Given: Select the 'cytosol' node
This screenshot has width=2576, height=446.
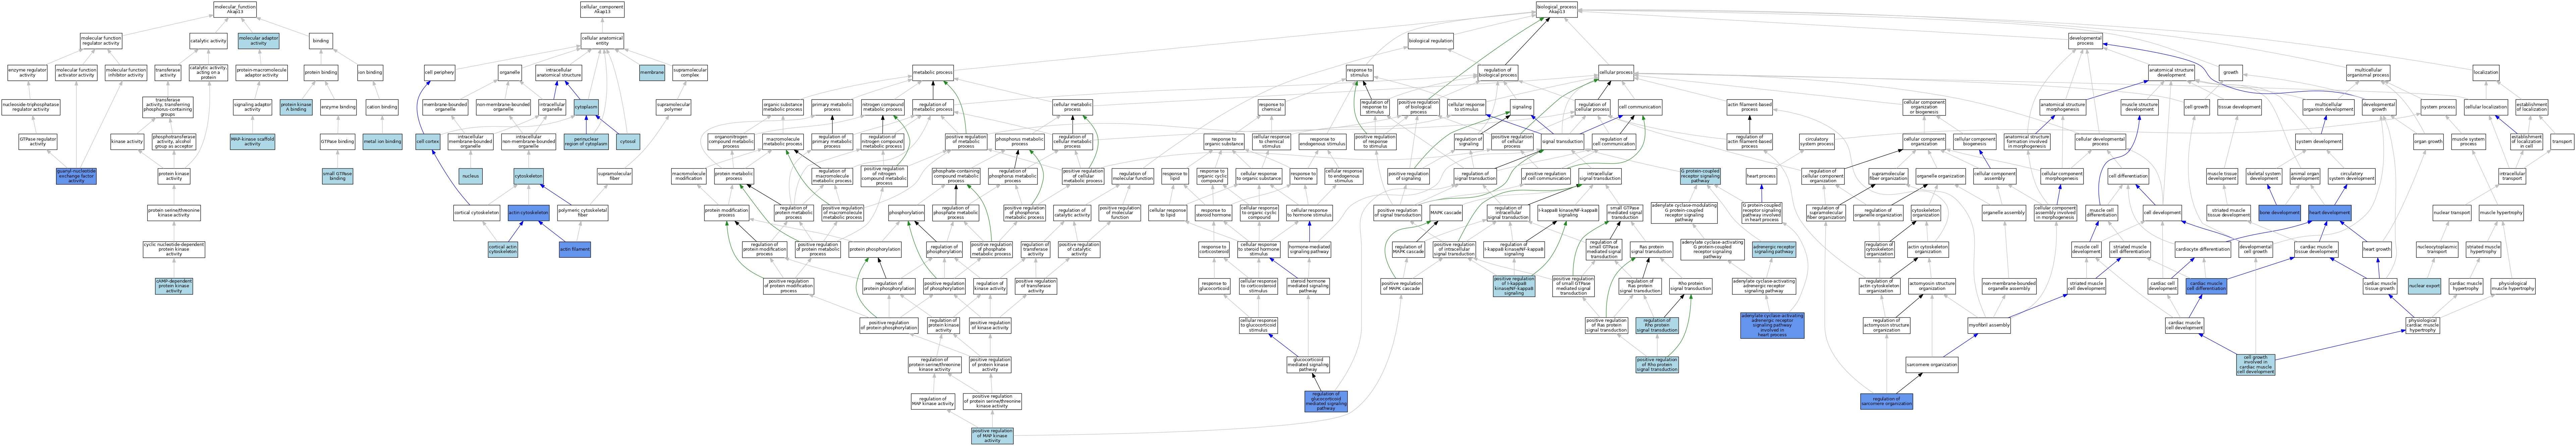Looking at the screenshot, I should pos(628,142).
